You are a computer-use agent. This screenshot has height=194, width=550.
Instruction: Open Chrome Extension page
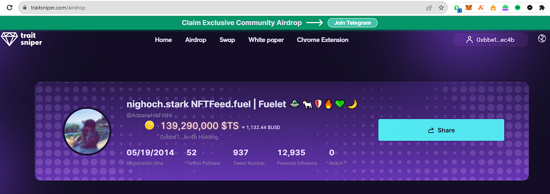323,40
